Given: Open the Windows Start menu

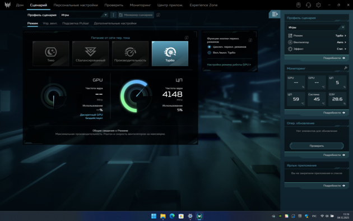Looking at the screenshot, I should pyautogui.click(x=154, y=216).
